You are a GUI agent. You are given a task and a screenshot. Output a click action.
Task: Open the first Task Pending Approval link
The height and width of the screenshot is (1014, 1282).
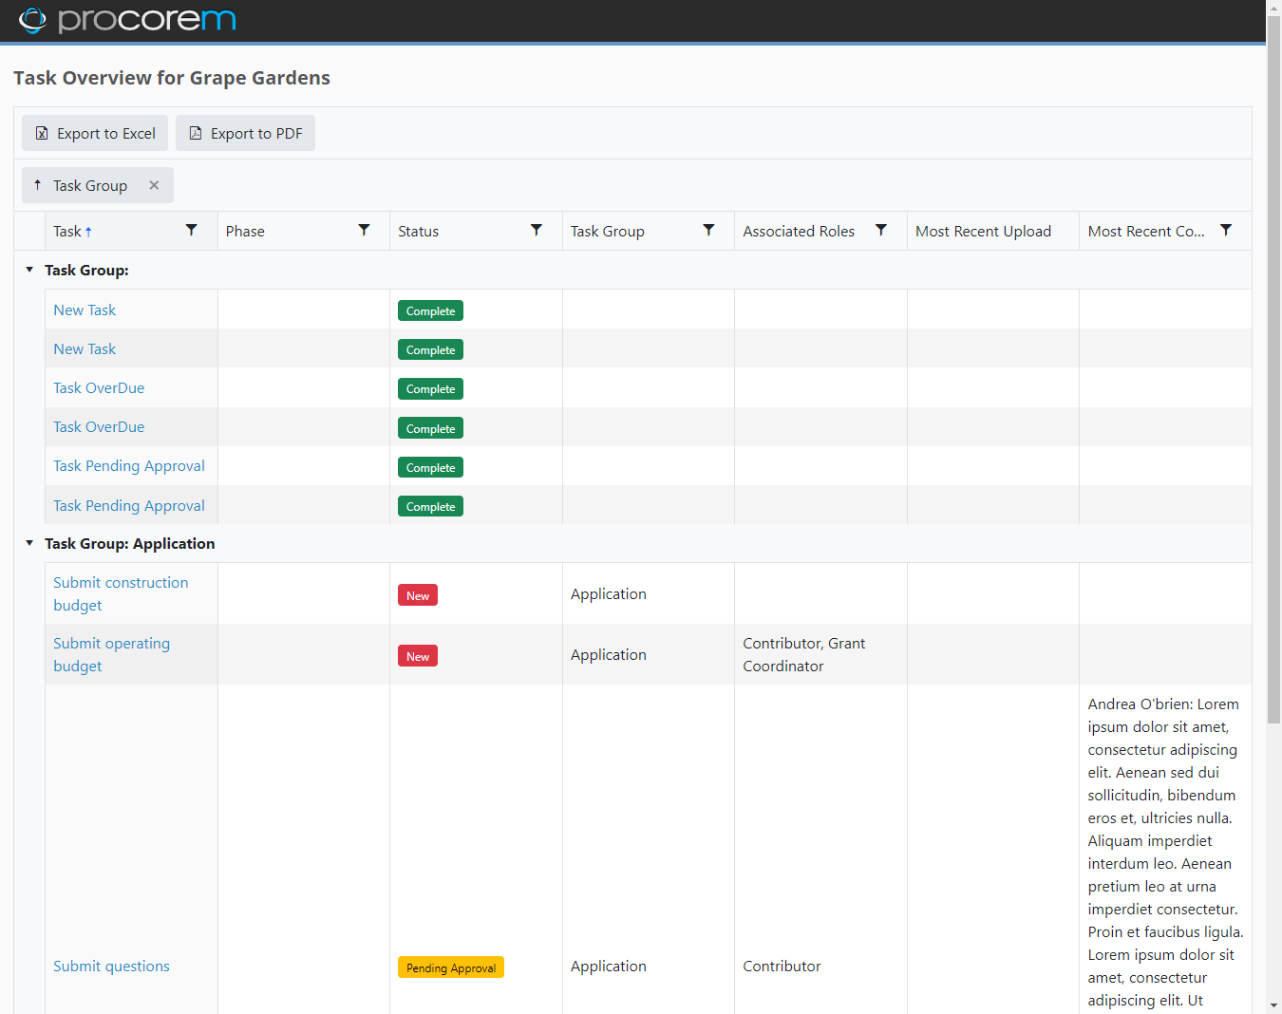[129, 465]
